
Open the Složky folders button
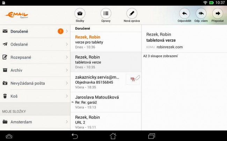click(80, 14)
